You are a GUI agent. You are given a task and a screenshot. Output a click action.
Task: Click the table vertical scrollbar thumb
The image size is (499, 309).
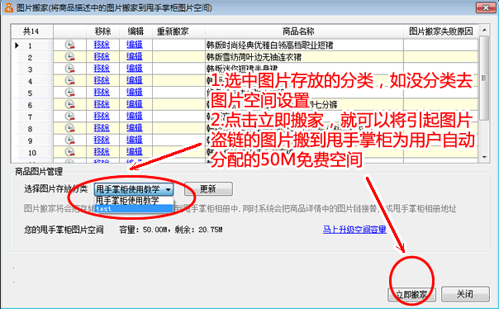484,78
